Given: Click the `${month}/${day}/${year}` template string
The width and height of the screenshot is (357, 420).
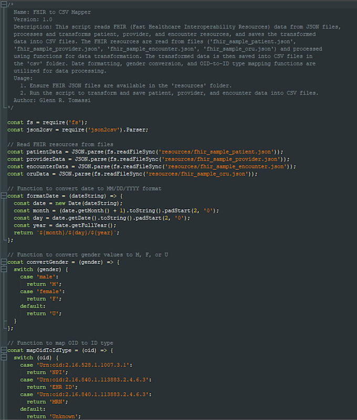Looking at the screenshot, I should click(76, 233).
